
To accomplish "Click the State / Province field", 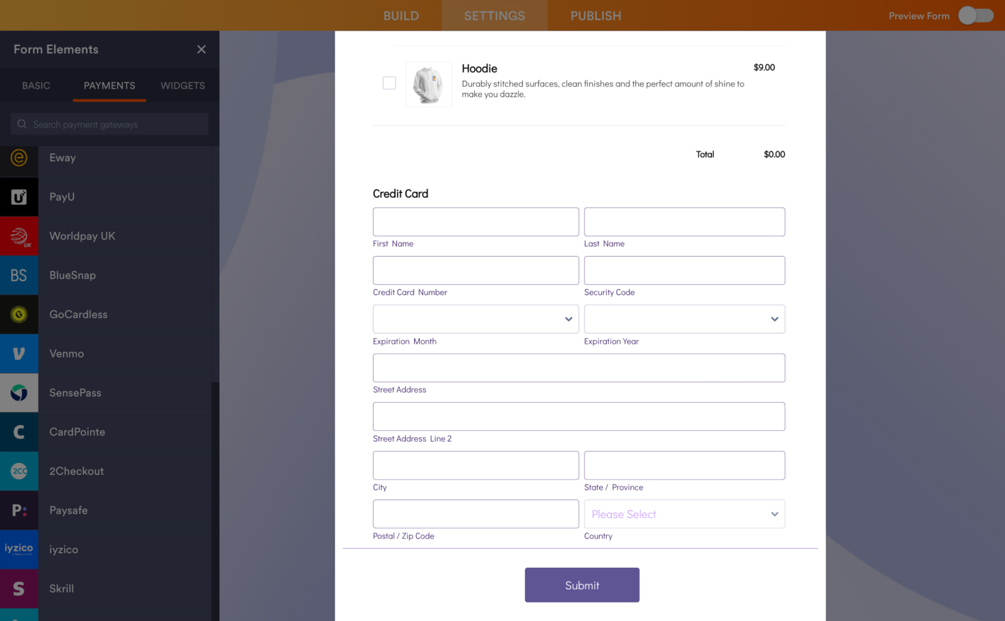I will 684,465.
